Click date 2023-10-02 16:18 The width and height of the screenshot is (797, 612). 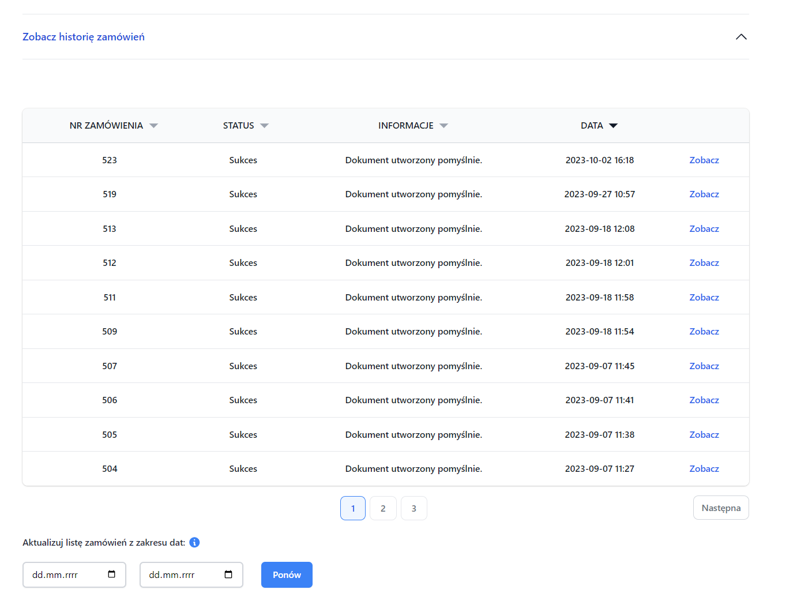(x=600, y=160)
